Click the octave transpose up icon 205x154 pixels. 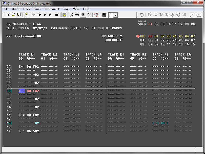pyautogui.click(x=150, y=15)
